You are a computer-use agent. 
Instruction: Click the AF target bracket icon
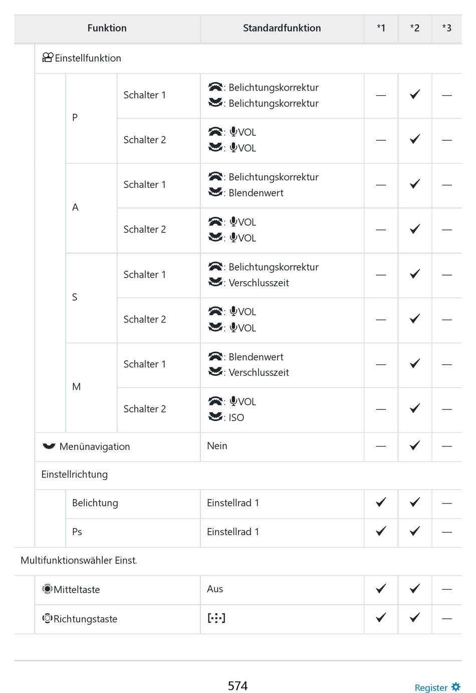[216, 618]
